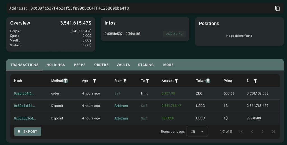Go to the next page arrow

coord(263,132)
